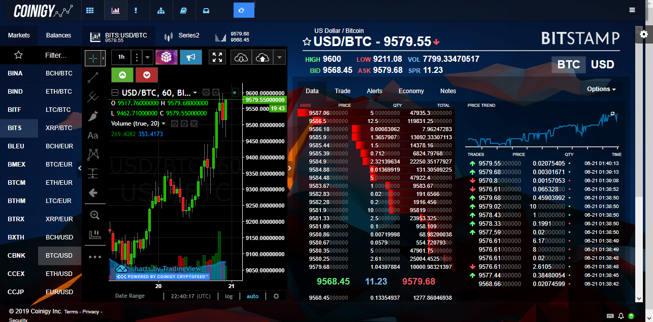The height and width of the screenshot is (322, 653).
Task: Open the Volume (true, 20) indicator dropdown
Action: [164, 124]
